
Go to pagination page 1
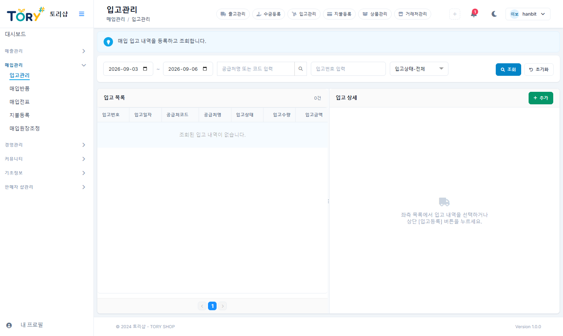click(212, 306)
